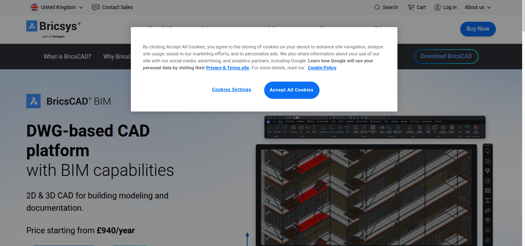Open the Cookie Policy link
Image resolution: width=525 pixels, height=246 pixels.
(x=322, y=68)
